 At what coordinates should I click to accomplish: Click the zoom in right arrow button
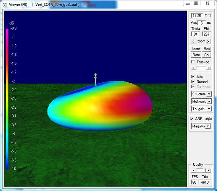[208, 41]
